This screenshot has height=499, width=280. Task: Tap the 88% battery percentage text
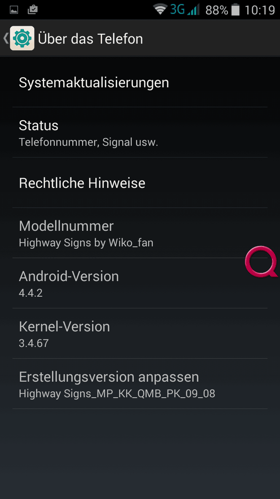(216, 10)
